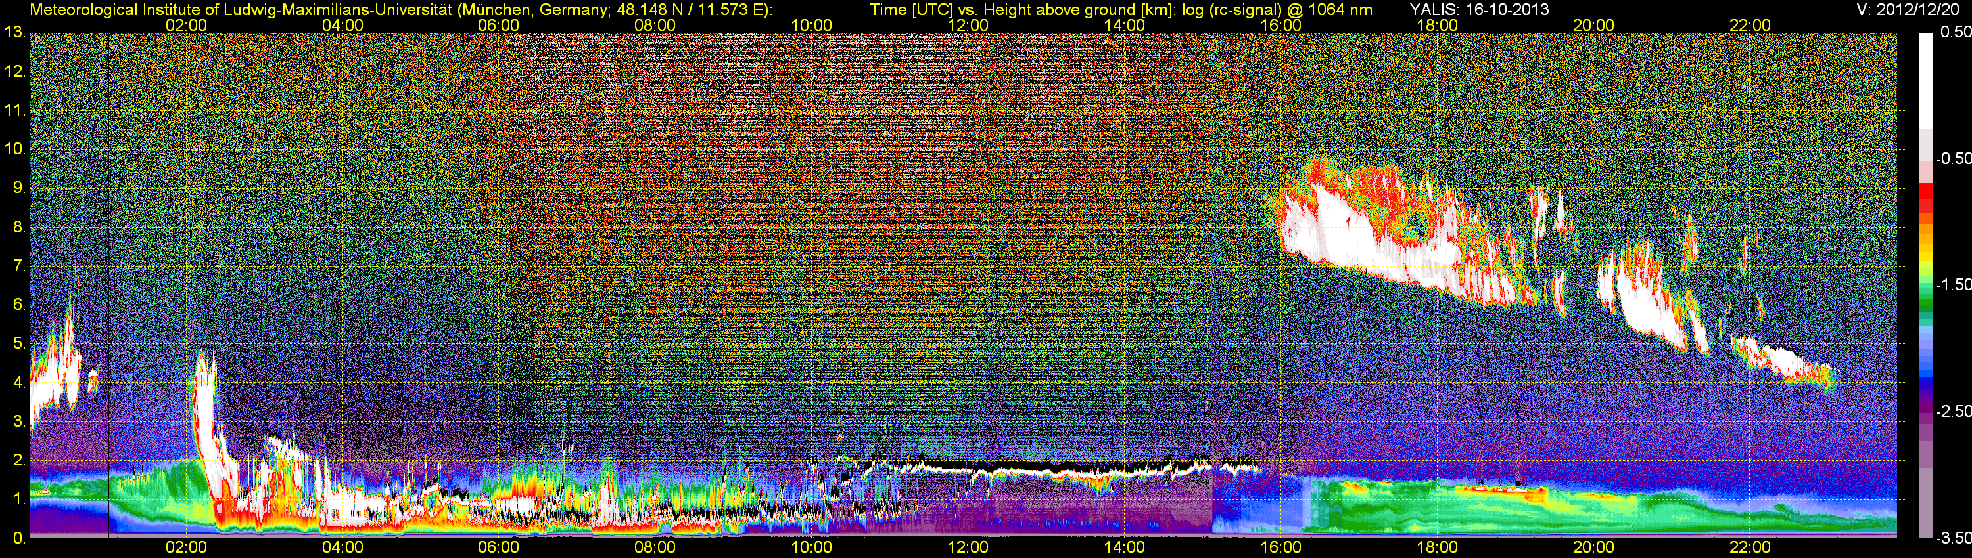Click the height axis label "4."
The image size is (1972, 558).
click(19, 382)
